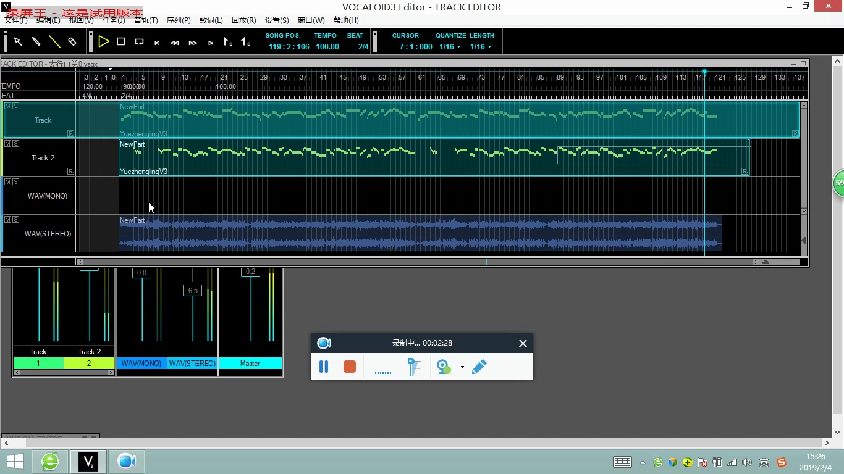Select the Track 2 header

point(40,158)
